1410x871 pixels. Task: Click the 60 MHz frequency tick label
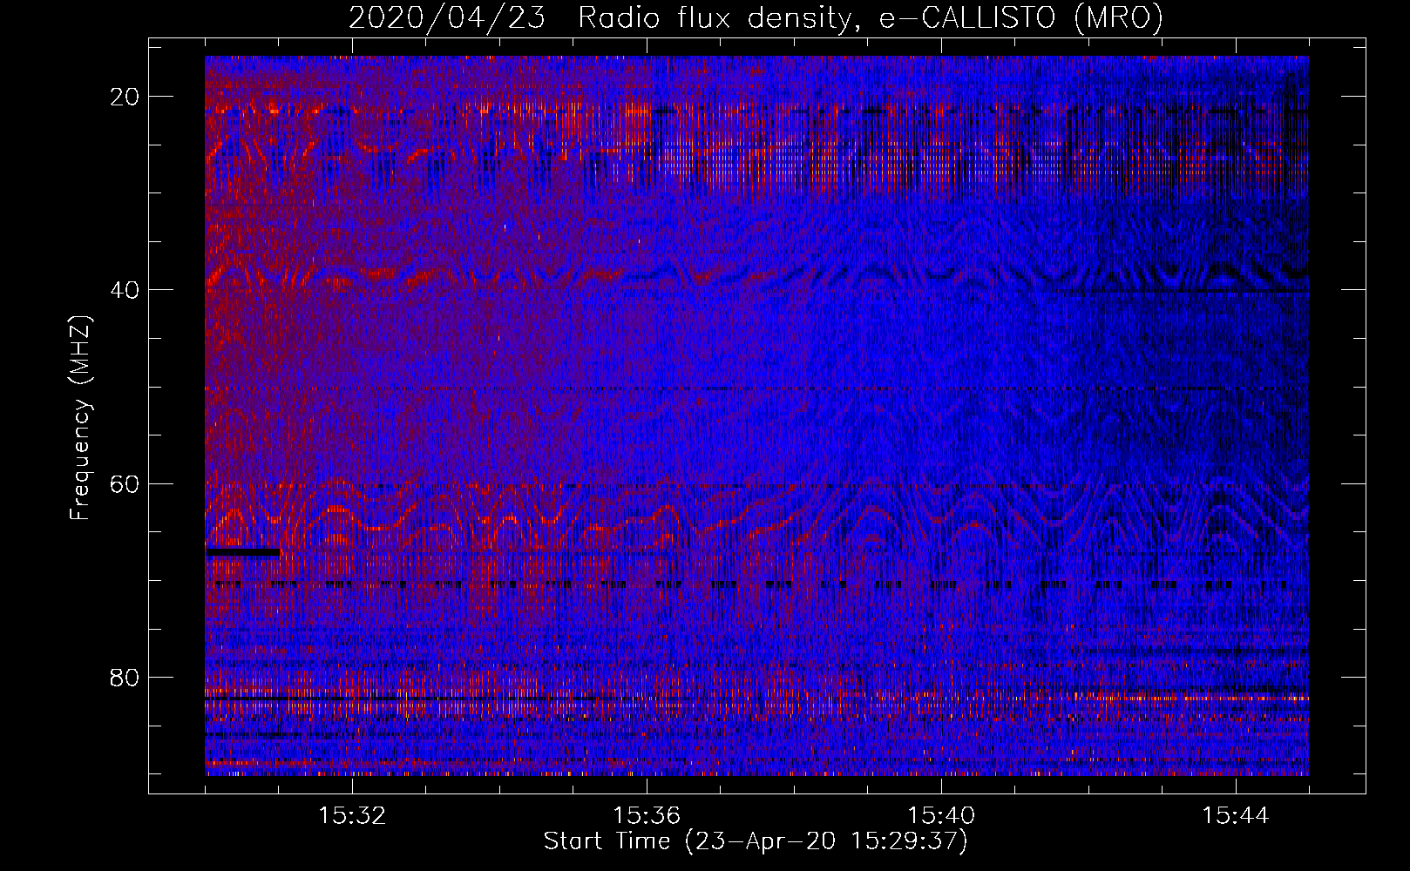[x=125, y=483]
